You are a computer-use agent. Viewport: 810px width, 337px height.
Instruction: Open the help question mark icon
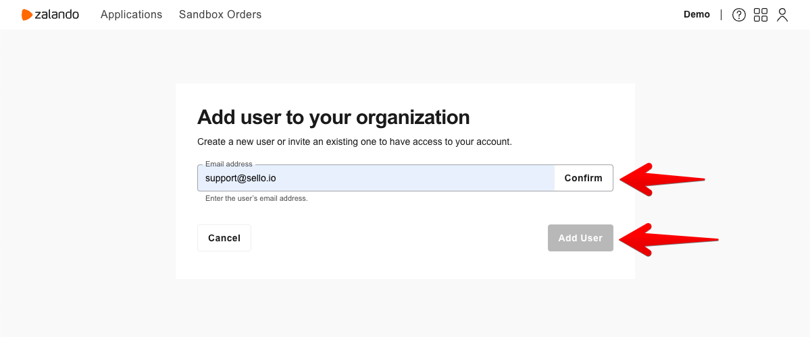[739, 15]
